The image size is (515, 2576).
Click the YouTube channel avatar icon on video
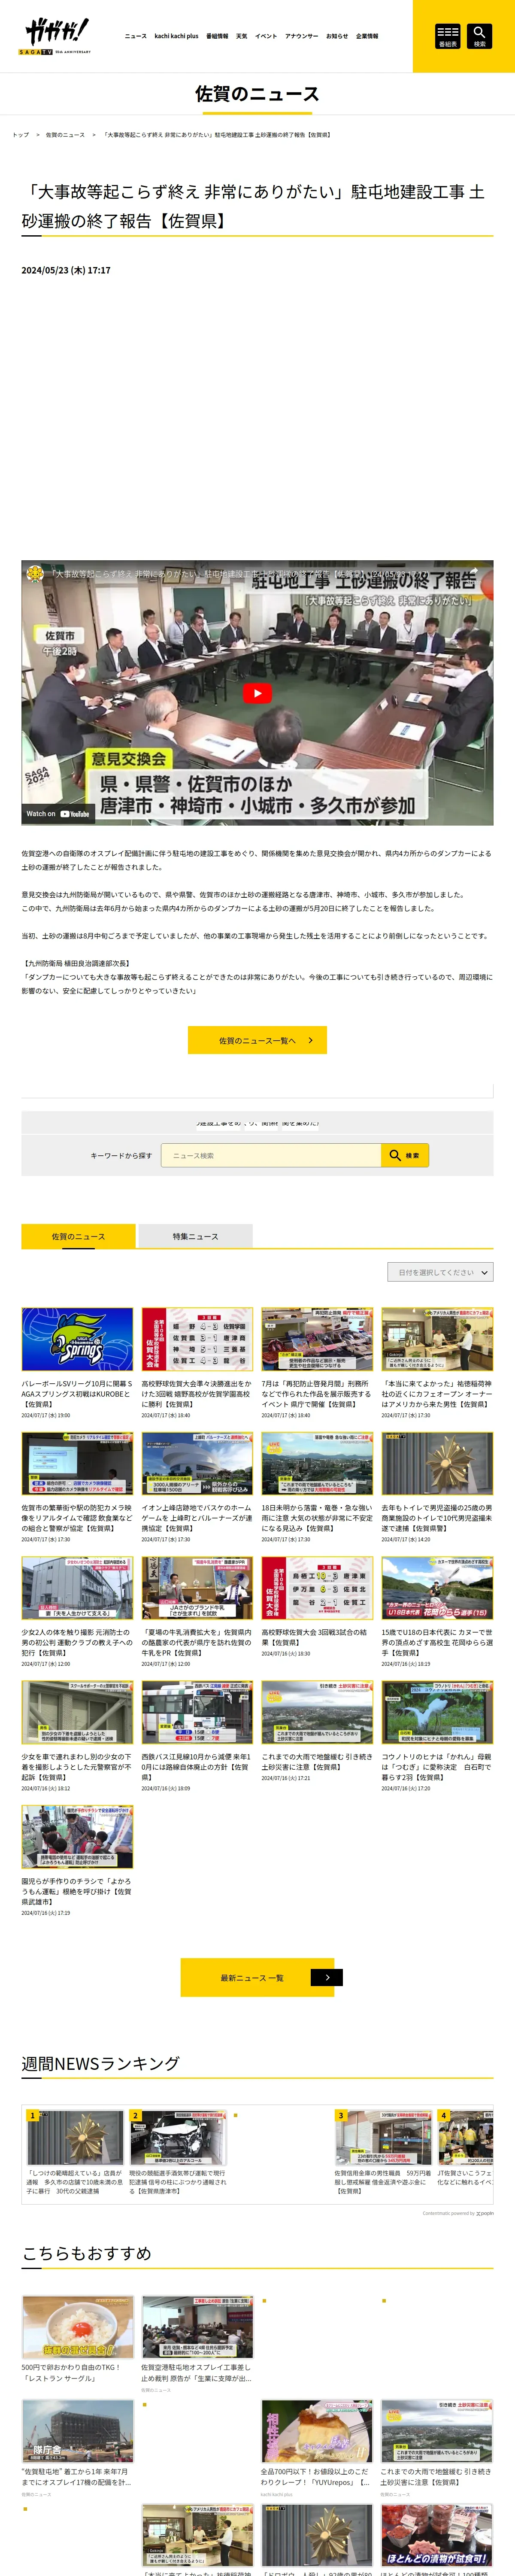(x=35, y=574)
